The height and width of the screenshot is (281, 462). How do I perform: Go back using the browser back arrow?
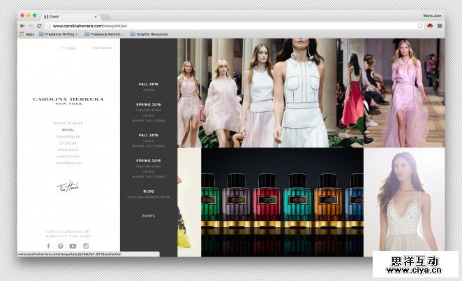click(x=22, y=25)
